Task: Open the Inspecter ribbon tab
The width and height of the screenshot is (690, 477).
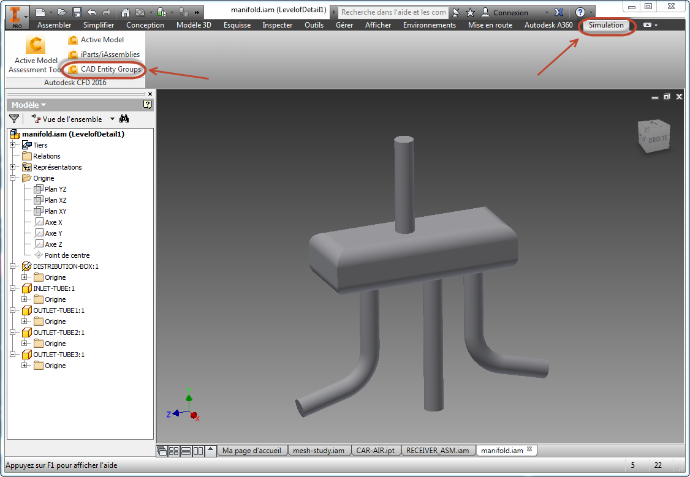Action: 277,25
